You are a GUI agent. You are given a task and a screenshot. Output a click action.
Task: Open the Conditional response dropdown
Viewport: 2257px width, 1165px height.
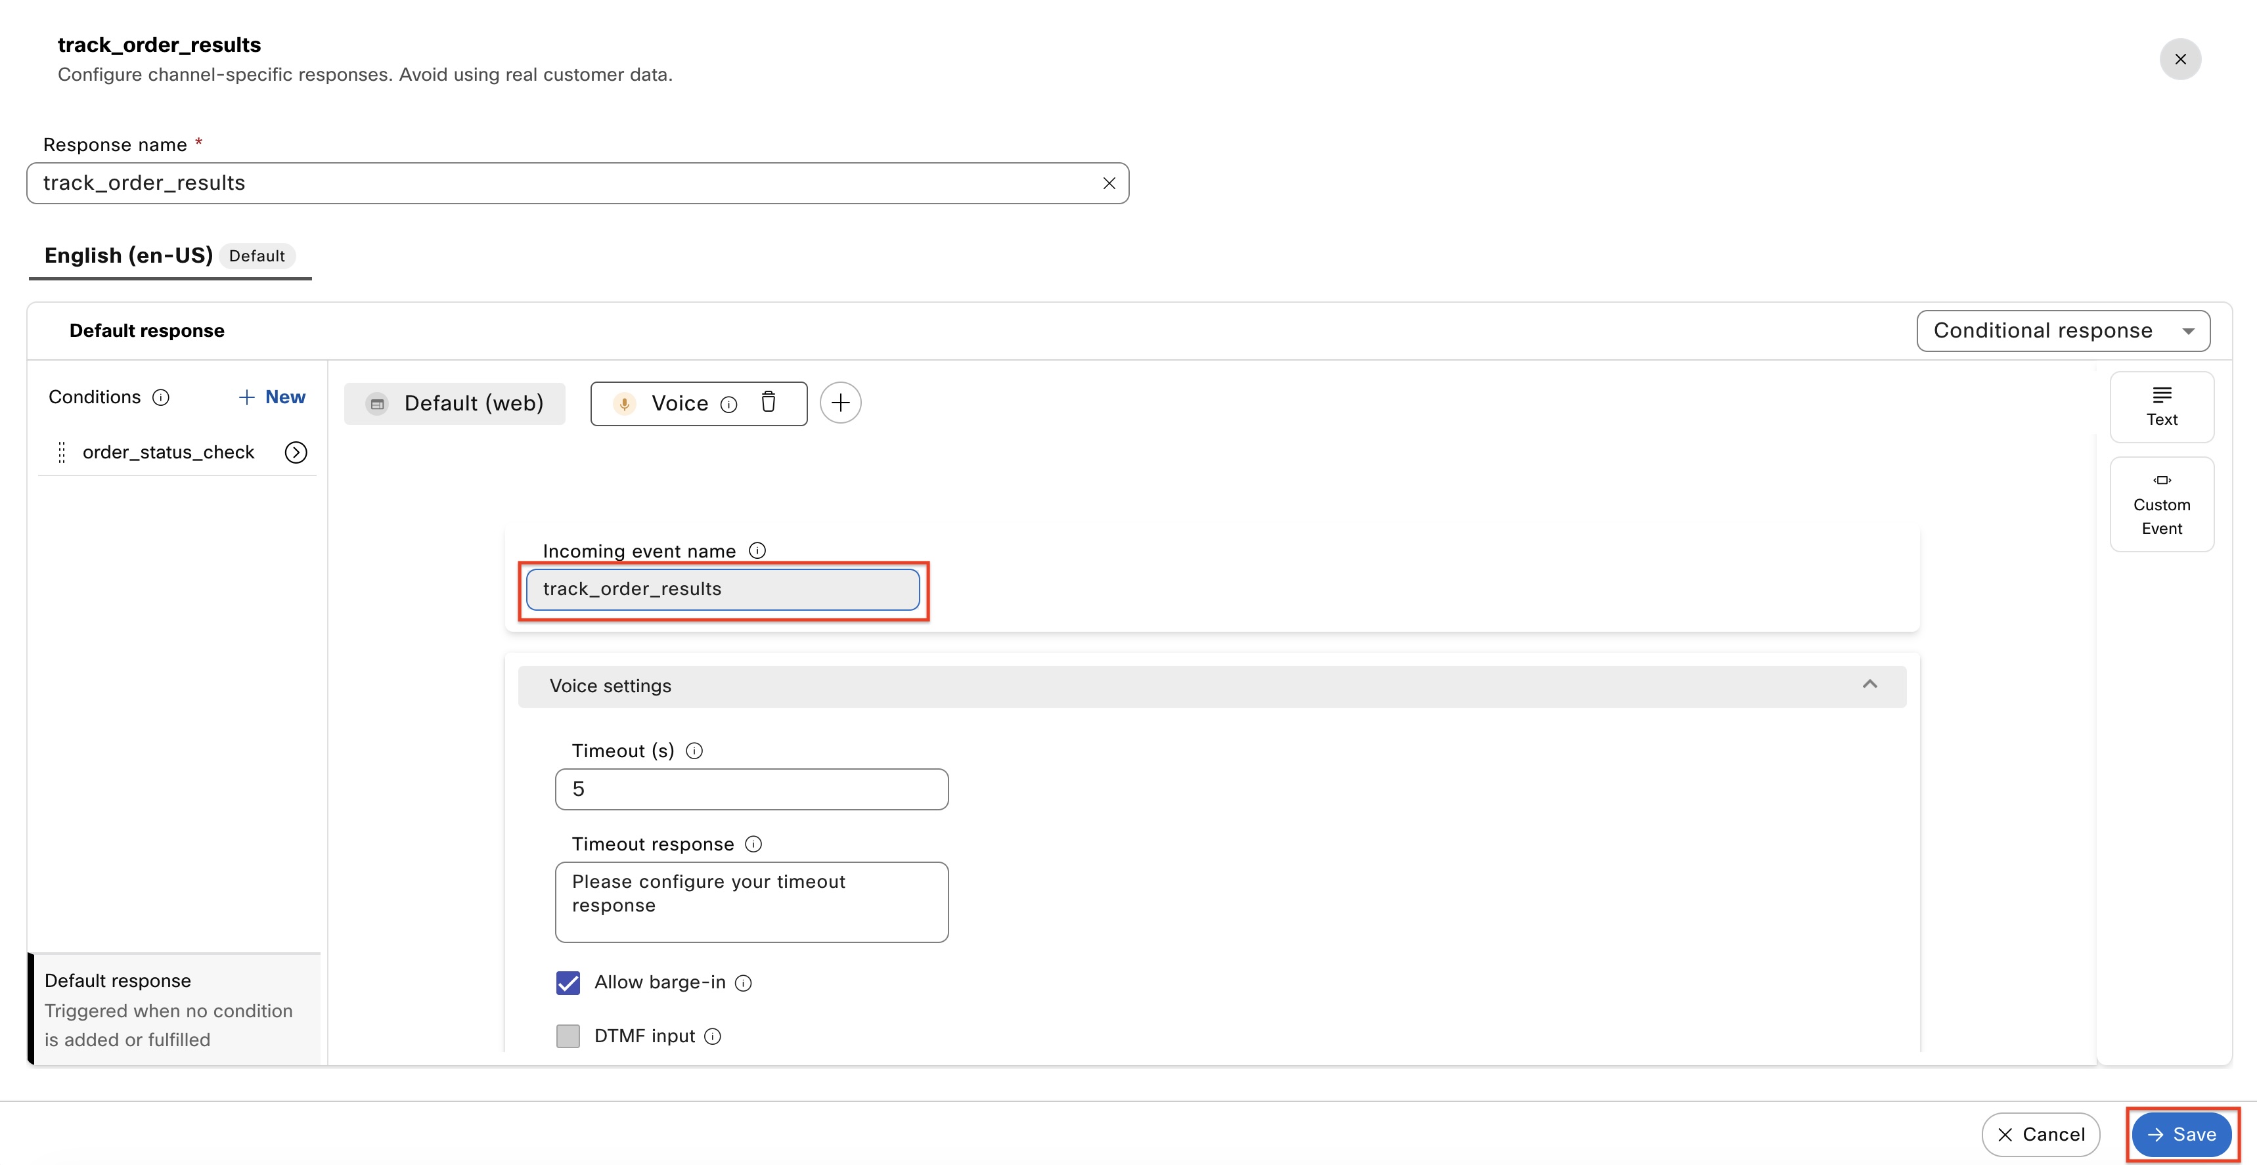pyautogui.click(x=2063, y=331)
